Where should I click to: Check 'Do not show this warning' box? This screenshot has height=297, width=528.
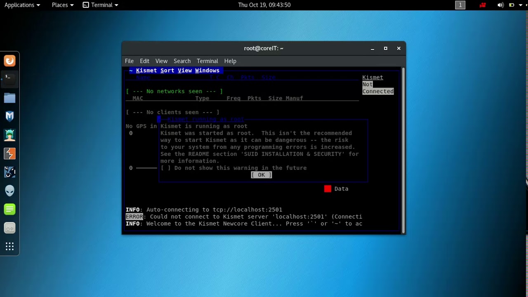pyautogui.click(x=165, y=168)
